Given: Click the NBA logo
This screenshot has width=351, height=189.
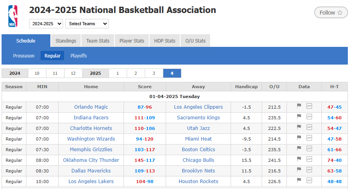Looking at the screenshot, I should click(13, 16).
